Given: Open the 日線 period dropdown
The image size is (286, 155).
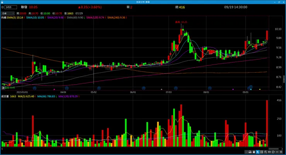Looking at the screenshot, I should pyautogui.click(x=8, y=14).
